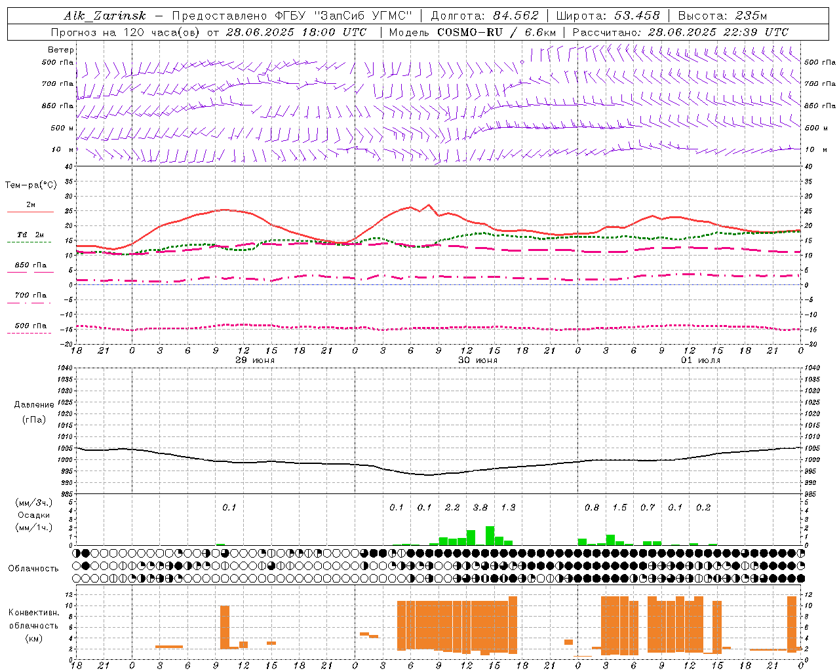Click the station name Alk_Zarinsk in header
Screen dimensions: 839x671
(x=105, y=16)
